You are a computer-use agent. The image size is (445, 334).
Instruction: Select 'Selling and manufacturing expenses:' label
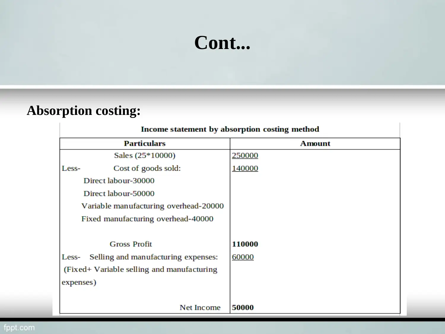[154, 257]
